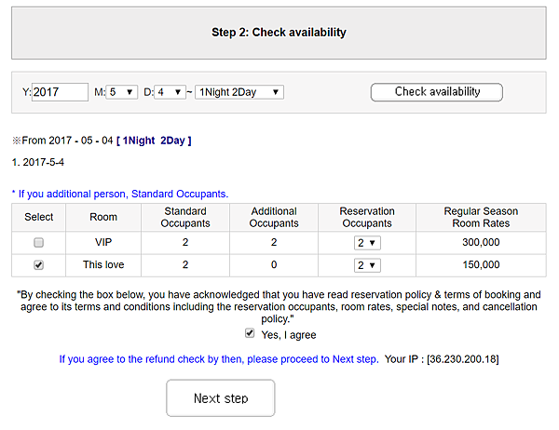Image resolution: width=559 pixels, height=430 pixels.
Task: Uncheck the This love room checkbox
Action: click(x=38, y=265)
